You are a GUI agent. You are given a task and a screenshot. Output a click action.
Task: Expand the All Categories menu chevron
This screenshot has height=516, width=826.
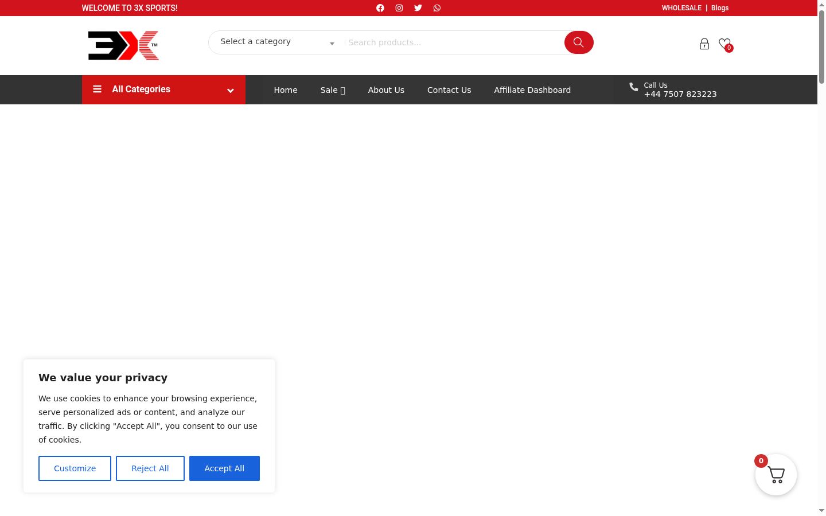pos(231,91)
